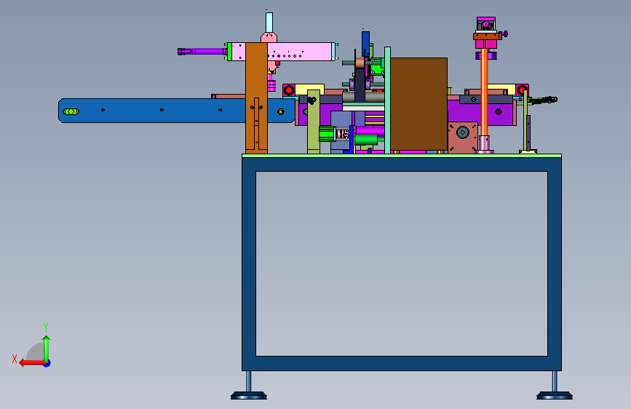Image resolution: width=631 pixels, height=409 pixels.
Task: Select the left leveling foot pad
Action: [249, 396]
